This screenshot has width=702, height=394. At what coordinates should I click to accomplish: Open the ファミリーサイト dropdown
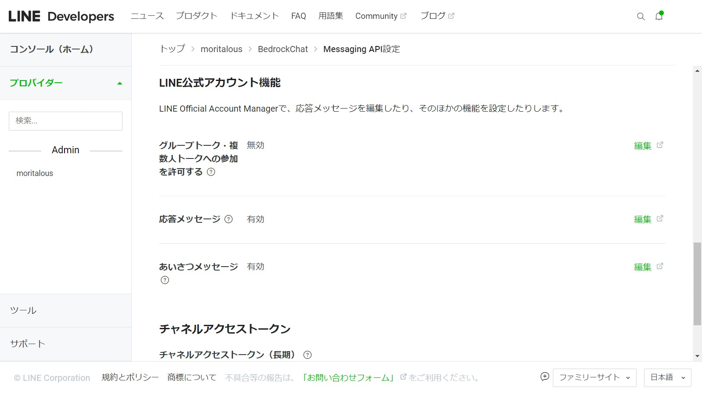595,378
